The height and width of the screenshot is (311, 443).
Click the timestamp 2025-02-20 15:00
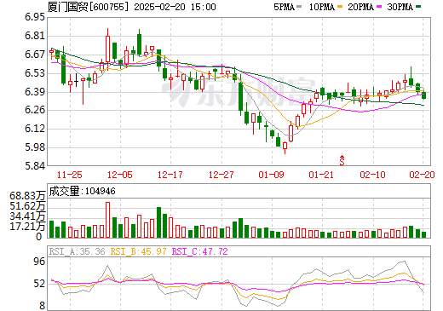point(175,7)
